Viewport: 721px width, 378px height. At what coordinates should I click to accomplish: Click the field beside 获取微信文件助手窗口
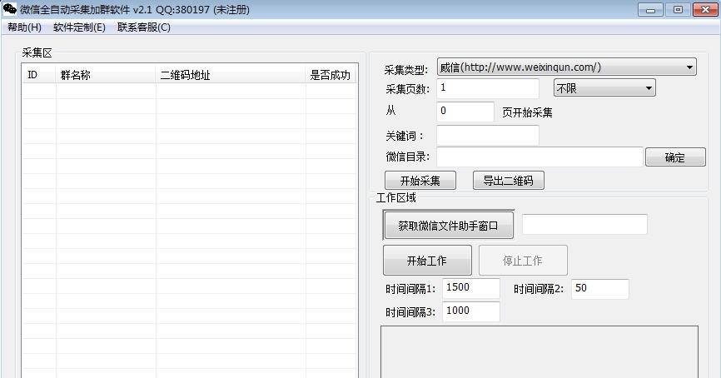pyautogui.click(x=584, y=224)
